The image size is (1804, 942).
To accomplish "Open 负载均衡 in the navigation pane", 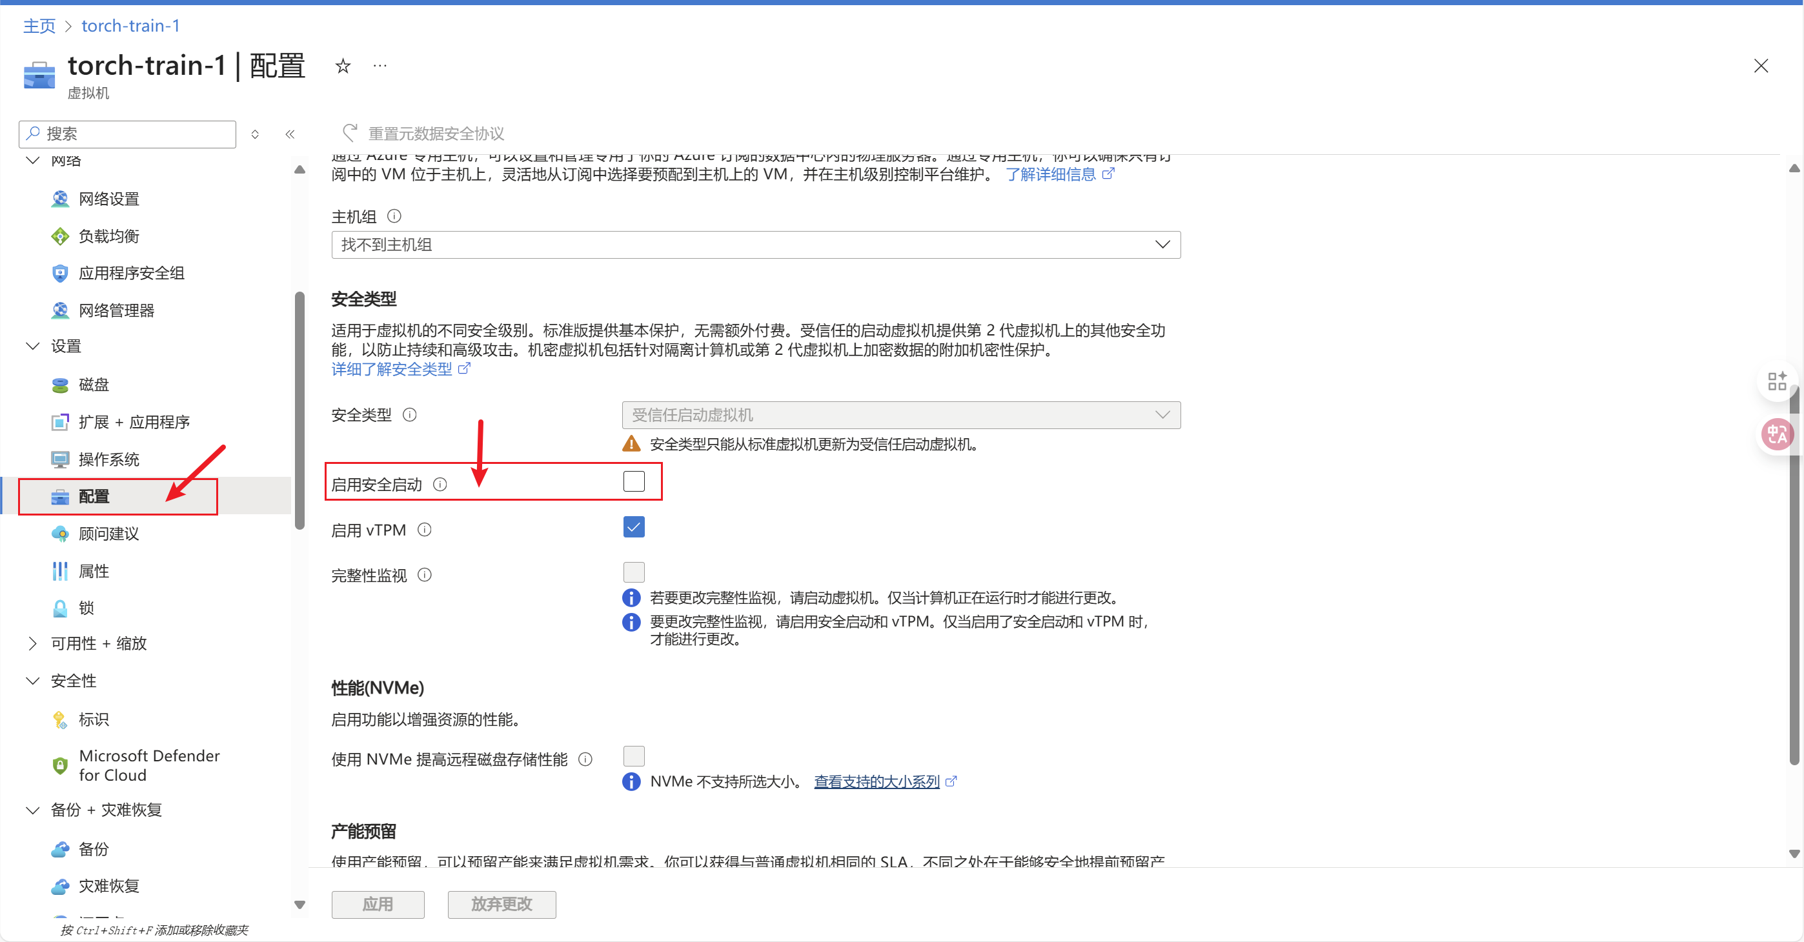I will 109,236.
